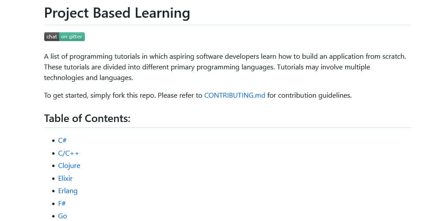Click the green "on gitter" badge segment
Viewport: 442px width, 221px height.
click(x=72, y=37)
